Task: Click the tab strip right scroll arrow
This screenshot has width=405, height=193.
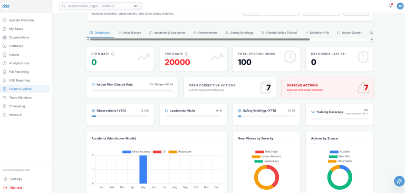Action: click(372, 39)
